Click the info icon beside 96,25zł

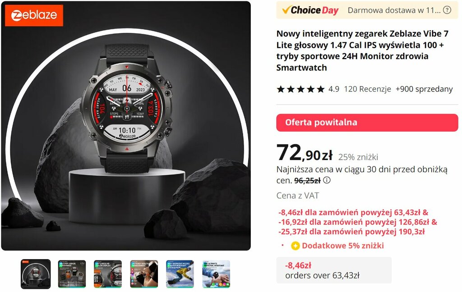pos(327,180)
